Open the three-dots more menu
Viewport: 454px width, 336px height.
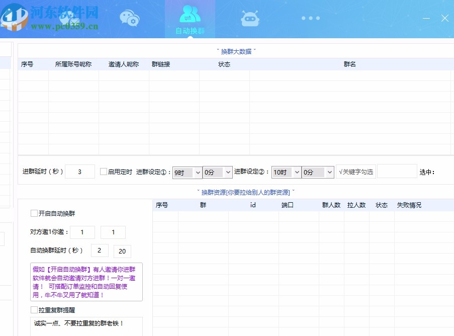point(310,18)
